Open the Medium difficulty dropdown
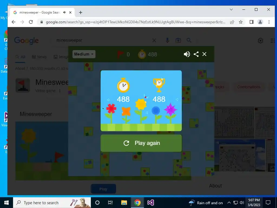The height and width of the screenshot is (208, 277). tap(84, 54)
